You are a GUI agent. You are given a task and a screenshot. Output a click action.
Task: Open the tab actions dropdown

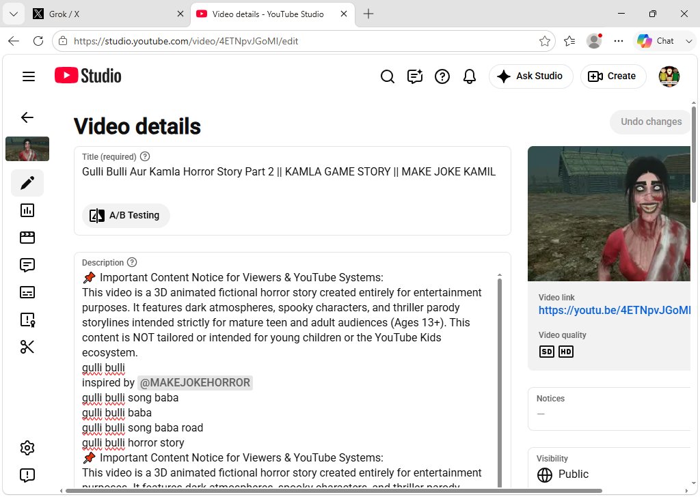(14, 14)
